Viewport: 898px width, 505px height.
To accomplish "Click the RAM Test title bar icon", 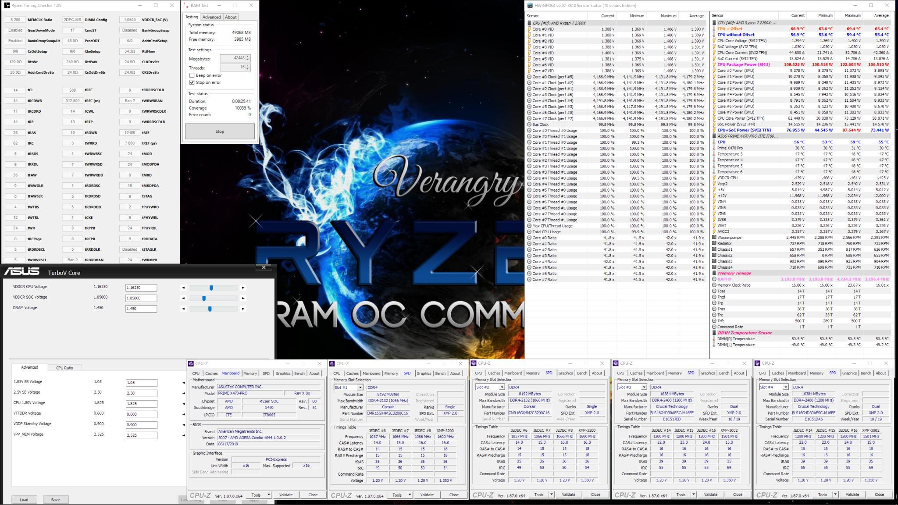I will (x=186, y=6).
